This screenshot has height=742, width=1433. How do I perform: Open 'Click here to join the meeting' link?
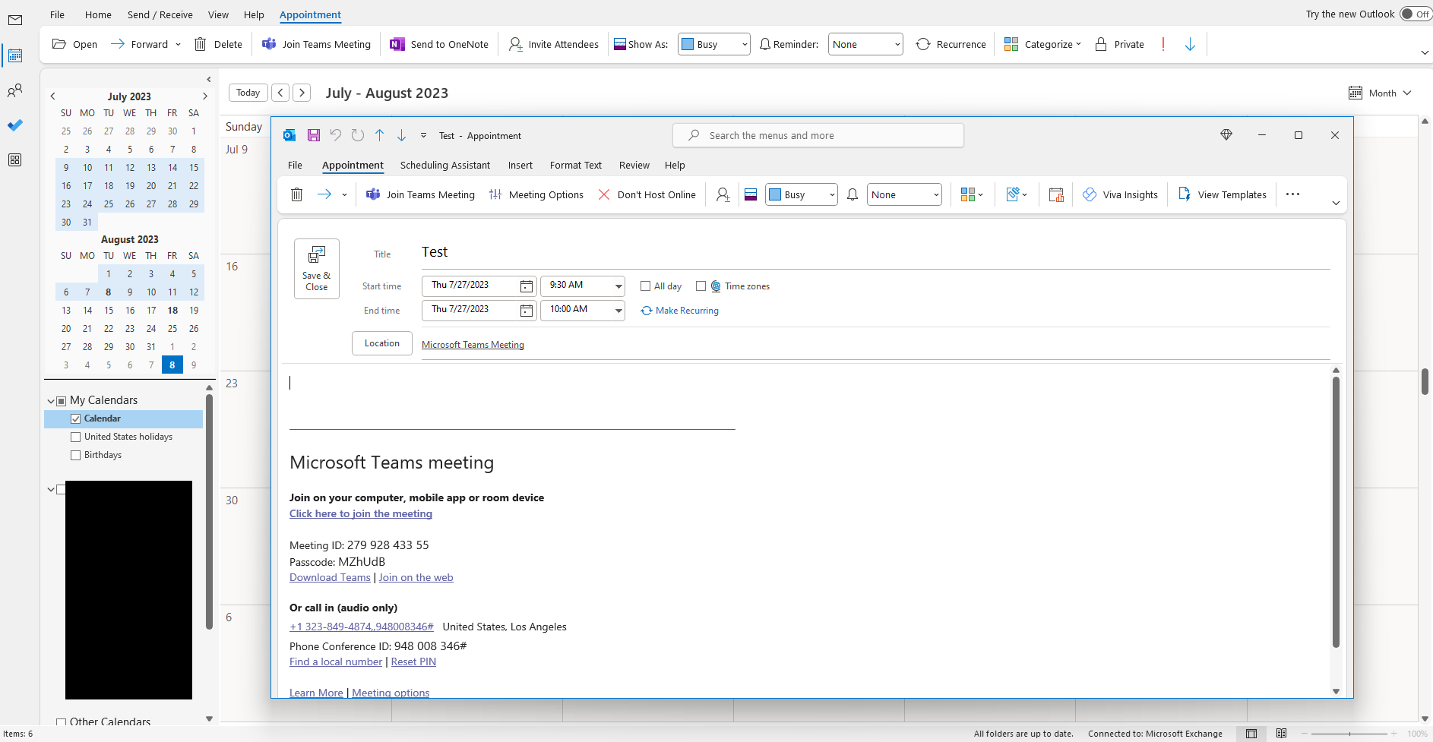click(361, 514)
